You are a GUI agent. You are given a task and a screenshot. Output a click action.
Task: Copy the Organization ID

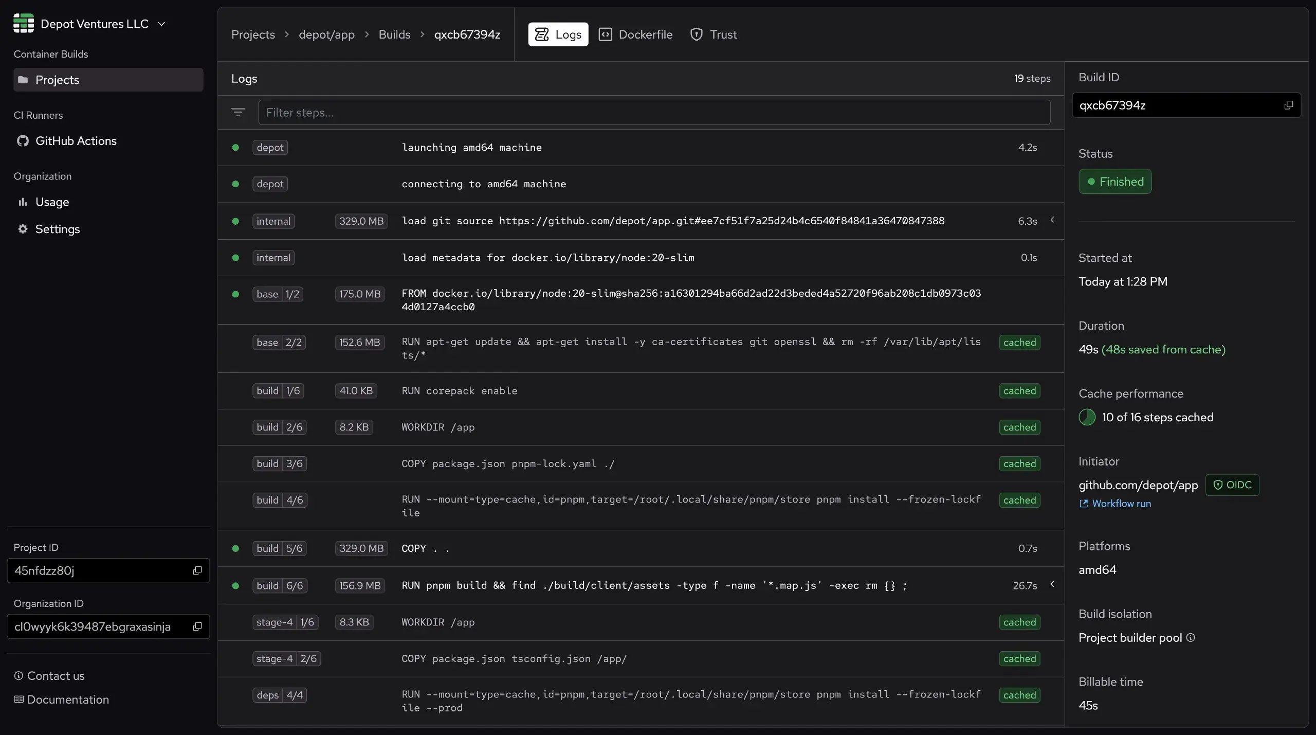[197, 626]
